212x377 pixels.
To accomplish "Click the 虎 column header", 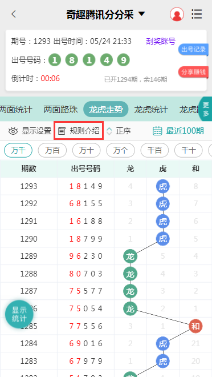I will click(x=163, y=169).
